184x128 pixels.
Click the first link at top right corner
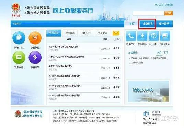click(x=159, y=5)
